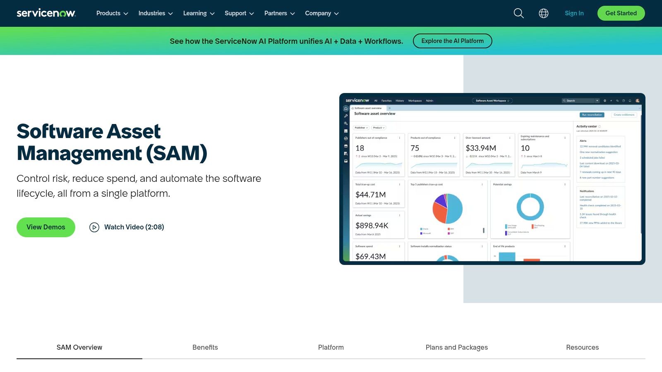Click the pie chart in Top 5 publishers card
The width and height of the screenshot is (662, 372).
pos(447,209)
